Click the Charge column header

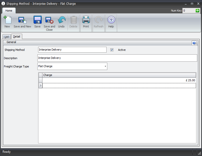pyautogui.click(x=119, y=75)
